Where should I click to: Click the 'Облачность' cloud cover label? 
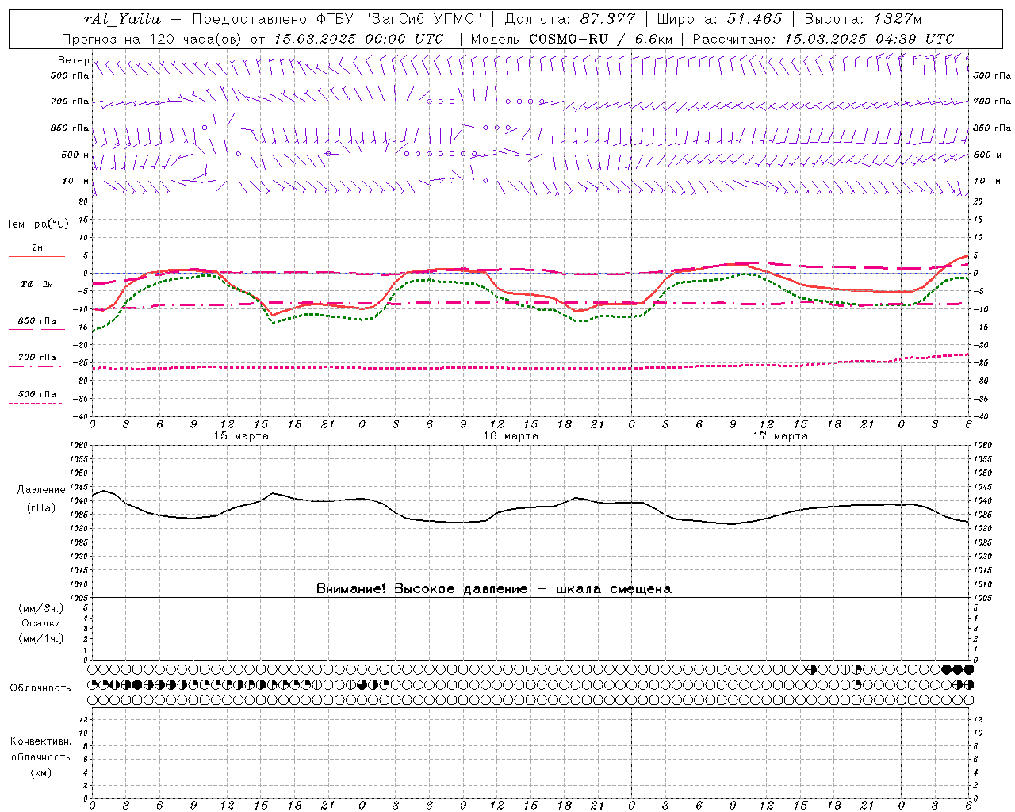click(40, 688)
